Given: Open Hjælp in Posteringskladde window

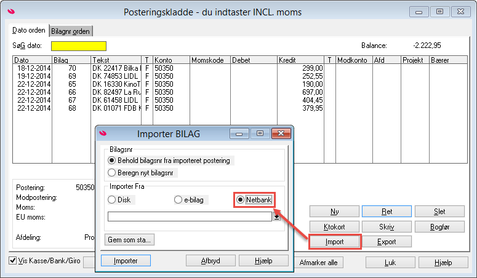Looking at the screenshot, I should coord(443,263).
